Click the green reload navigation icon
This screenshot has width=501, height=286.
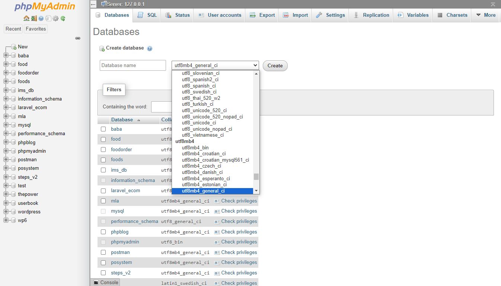[x=63, y=18]
